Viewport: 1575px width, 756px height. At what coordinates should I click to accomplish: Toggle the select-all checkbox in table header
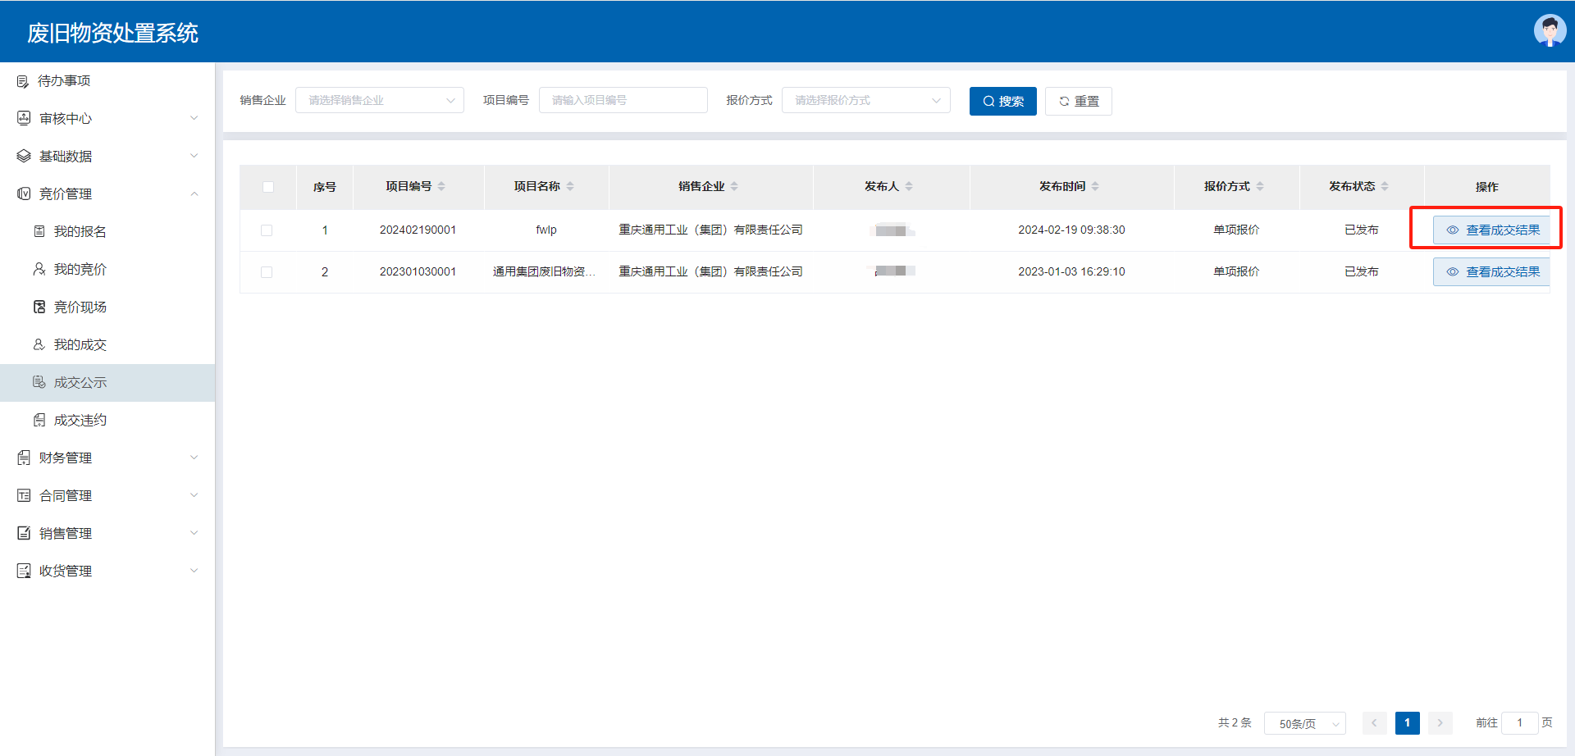(268, 187)
